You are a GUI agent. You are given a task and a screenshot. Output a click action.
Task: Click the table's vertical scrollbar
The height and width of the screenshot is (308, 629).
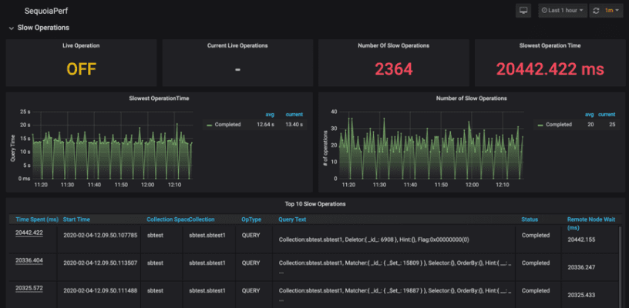coord(620,262)
